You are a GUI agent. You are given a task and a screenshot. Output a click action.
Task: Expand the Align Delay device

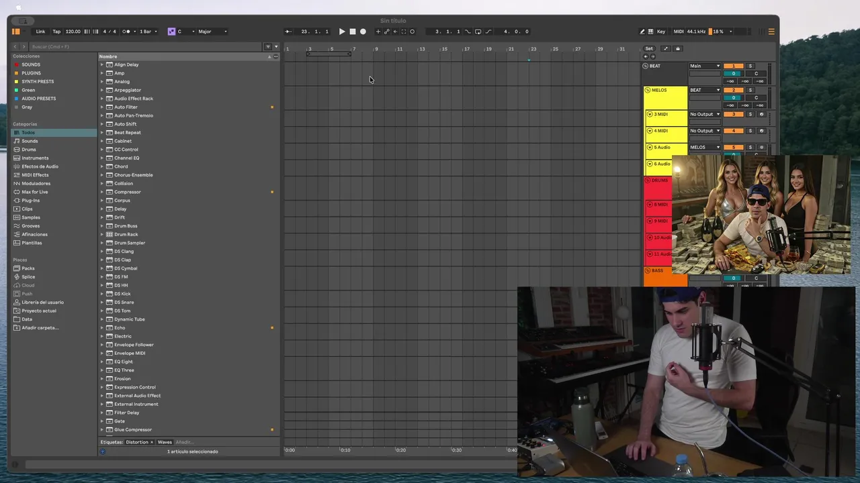pos(102,64)
